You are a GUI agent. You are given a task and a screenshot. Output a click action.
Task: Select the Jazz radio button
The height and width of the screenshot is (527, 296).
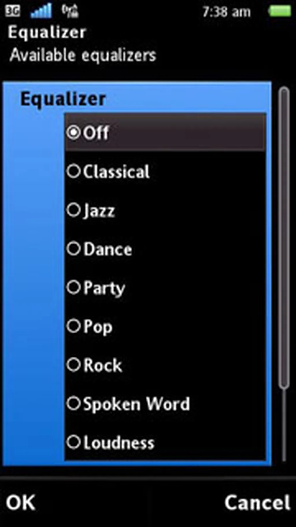(x=73, y=210)
